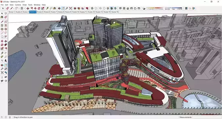Toggle Shadows display on or off
Image resolution: width=222 pixels, height=119 pixels.
tap(144, 8)
